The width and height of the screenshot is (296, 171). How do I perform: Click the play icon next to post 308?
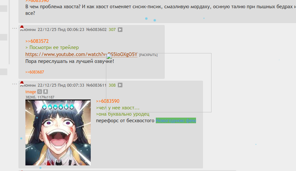120,85
